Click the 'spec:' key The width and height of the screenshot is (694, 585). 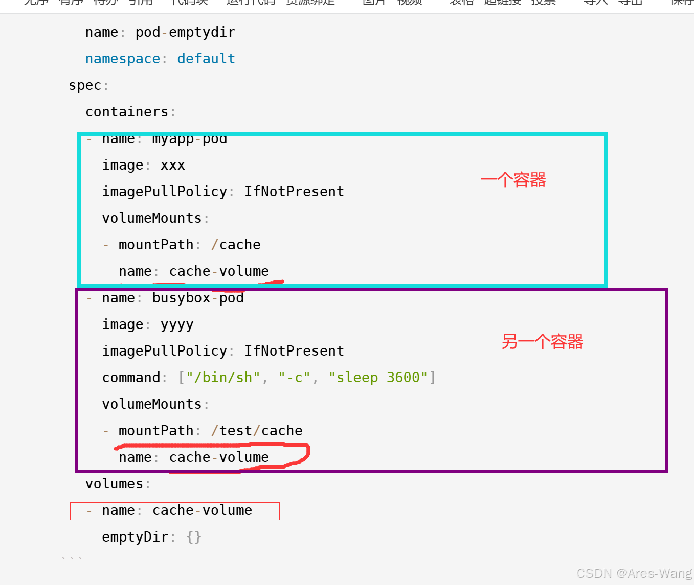[x=88, y=86]
